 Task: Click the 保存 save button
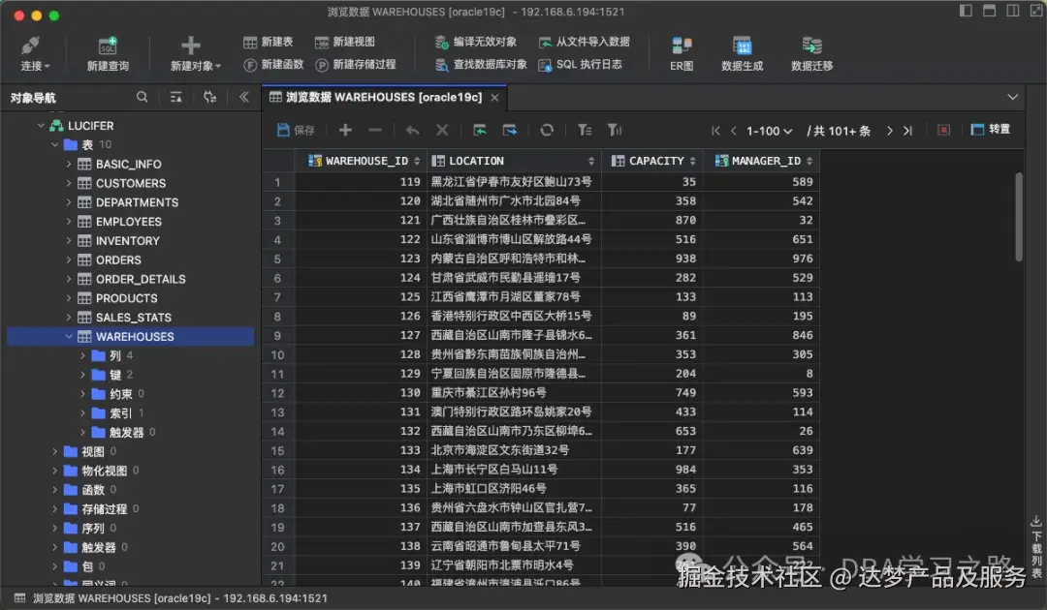pyautogui.click(x=294, y=129)
